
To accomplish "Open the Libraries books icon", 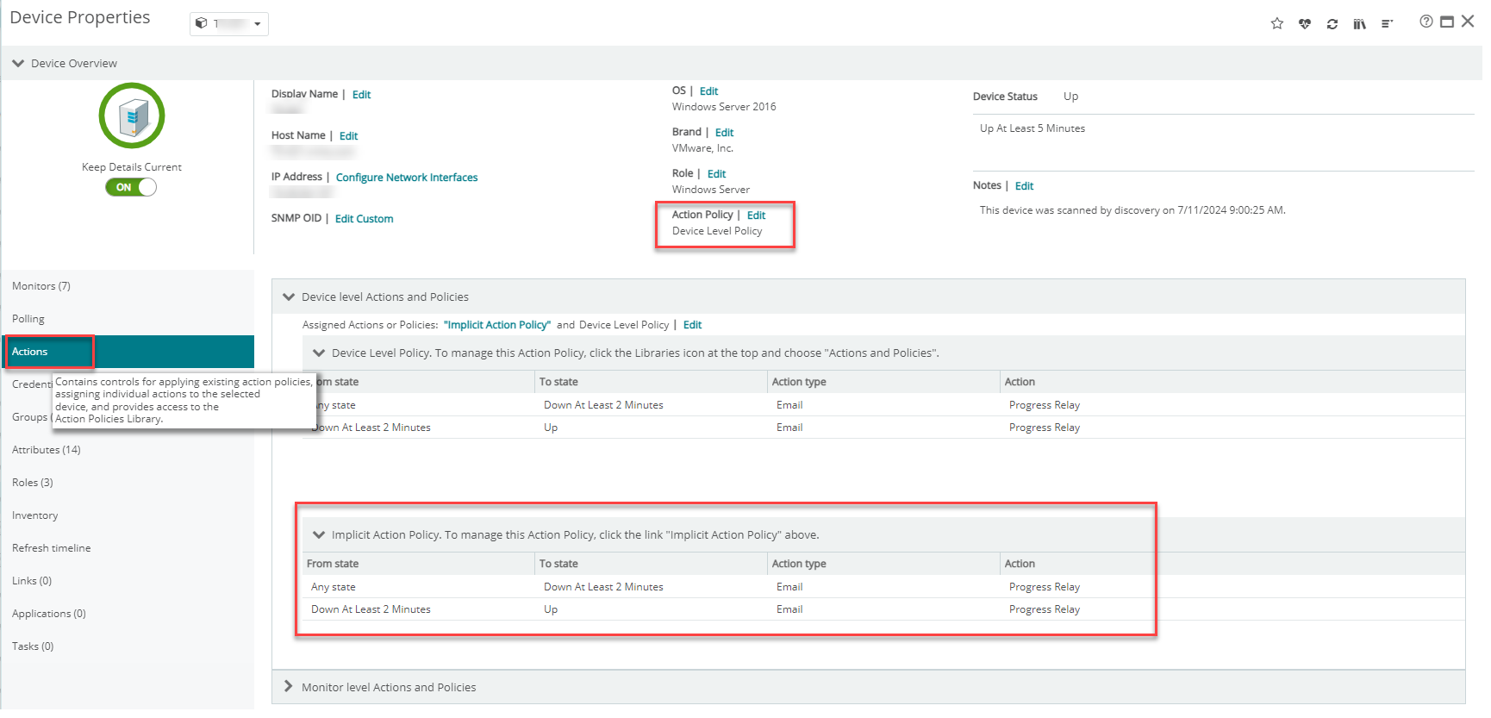I will [x=1360, y=23].
